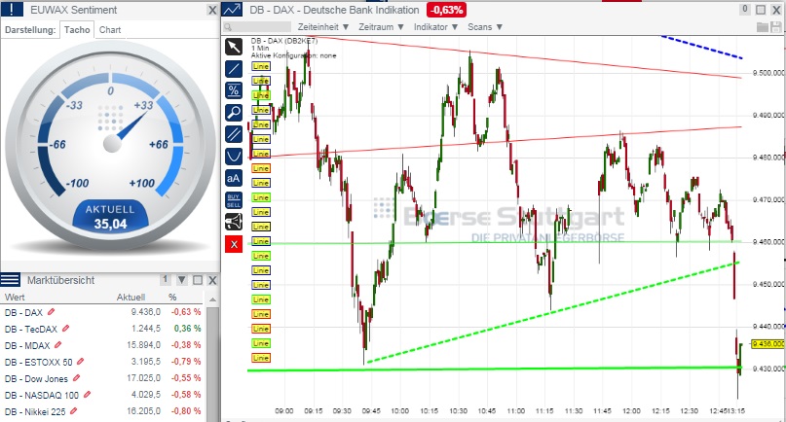
Task: Save chart configuration with floppy disk icon
Action: 775,27
